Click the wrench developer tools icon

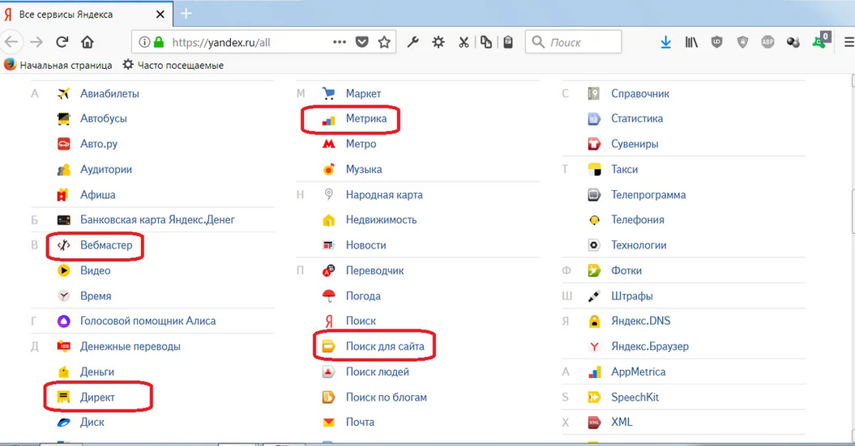tap(413, 42)
